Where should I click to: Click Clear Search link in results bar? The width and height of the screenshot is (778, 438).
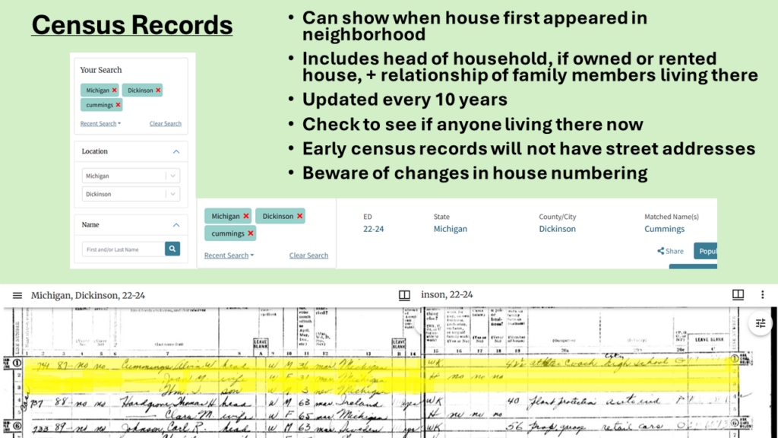[308, 255]
